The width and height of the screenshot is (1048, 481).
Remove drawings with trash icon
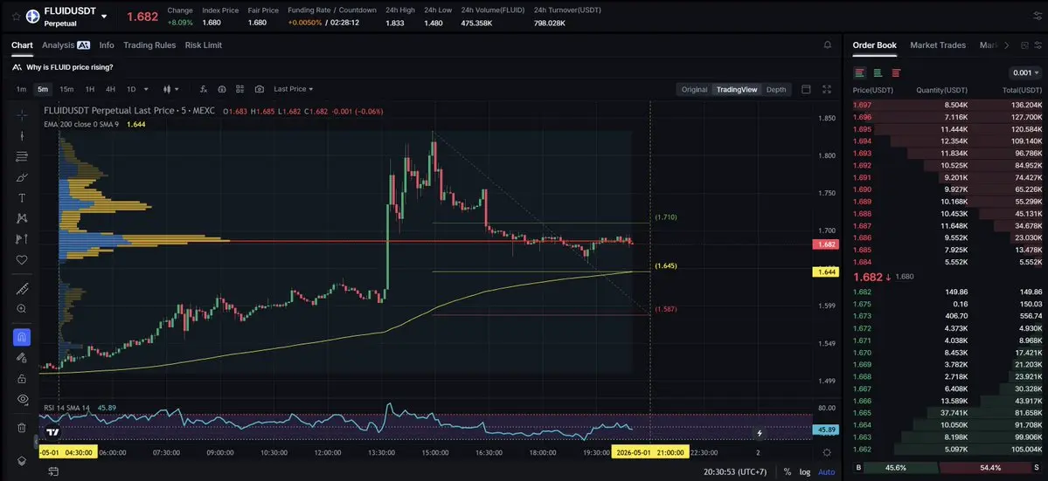[22, 428]
